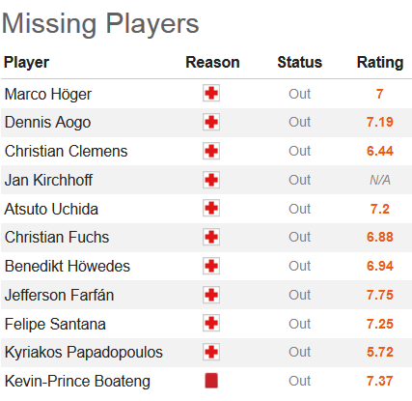Click the Player column header
Image resolution: width=412 pixels, height=401 pixels.
click(26, 62)
